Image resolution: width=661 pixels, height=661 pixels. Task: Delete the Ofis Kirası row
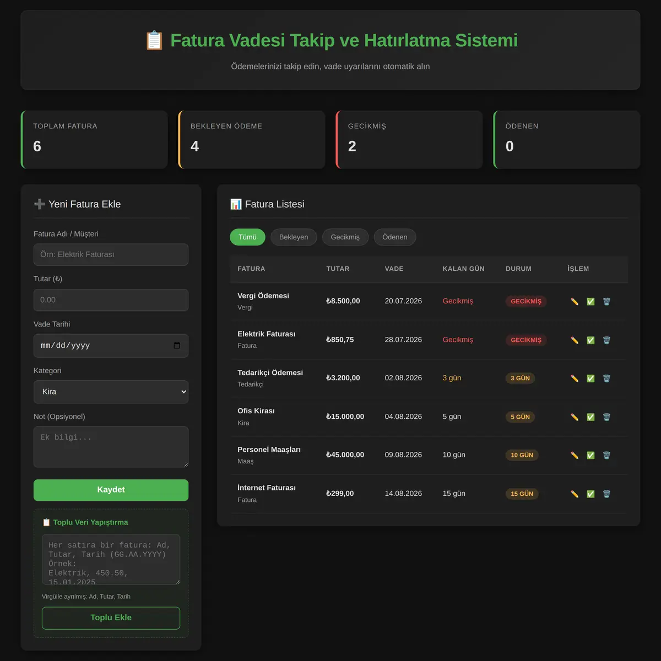pos(606,417)
